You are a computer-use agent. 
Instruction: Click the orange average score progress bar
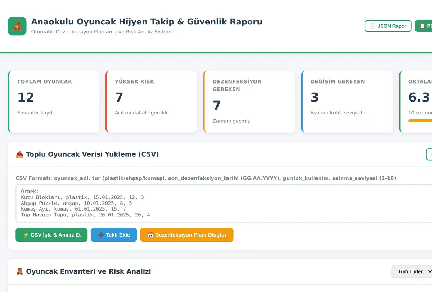tap(420, 121)
